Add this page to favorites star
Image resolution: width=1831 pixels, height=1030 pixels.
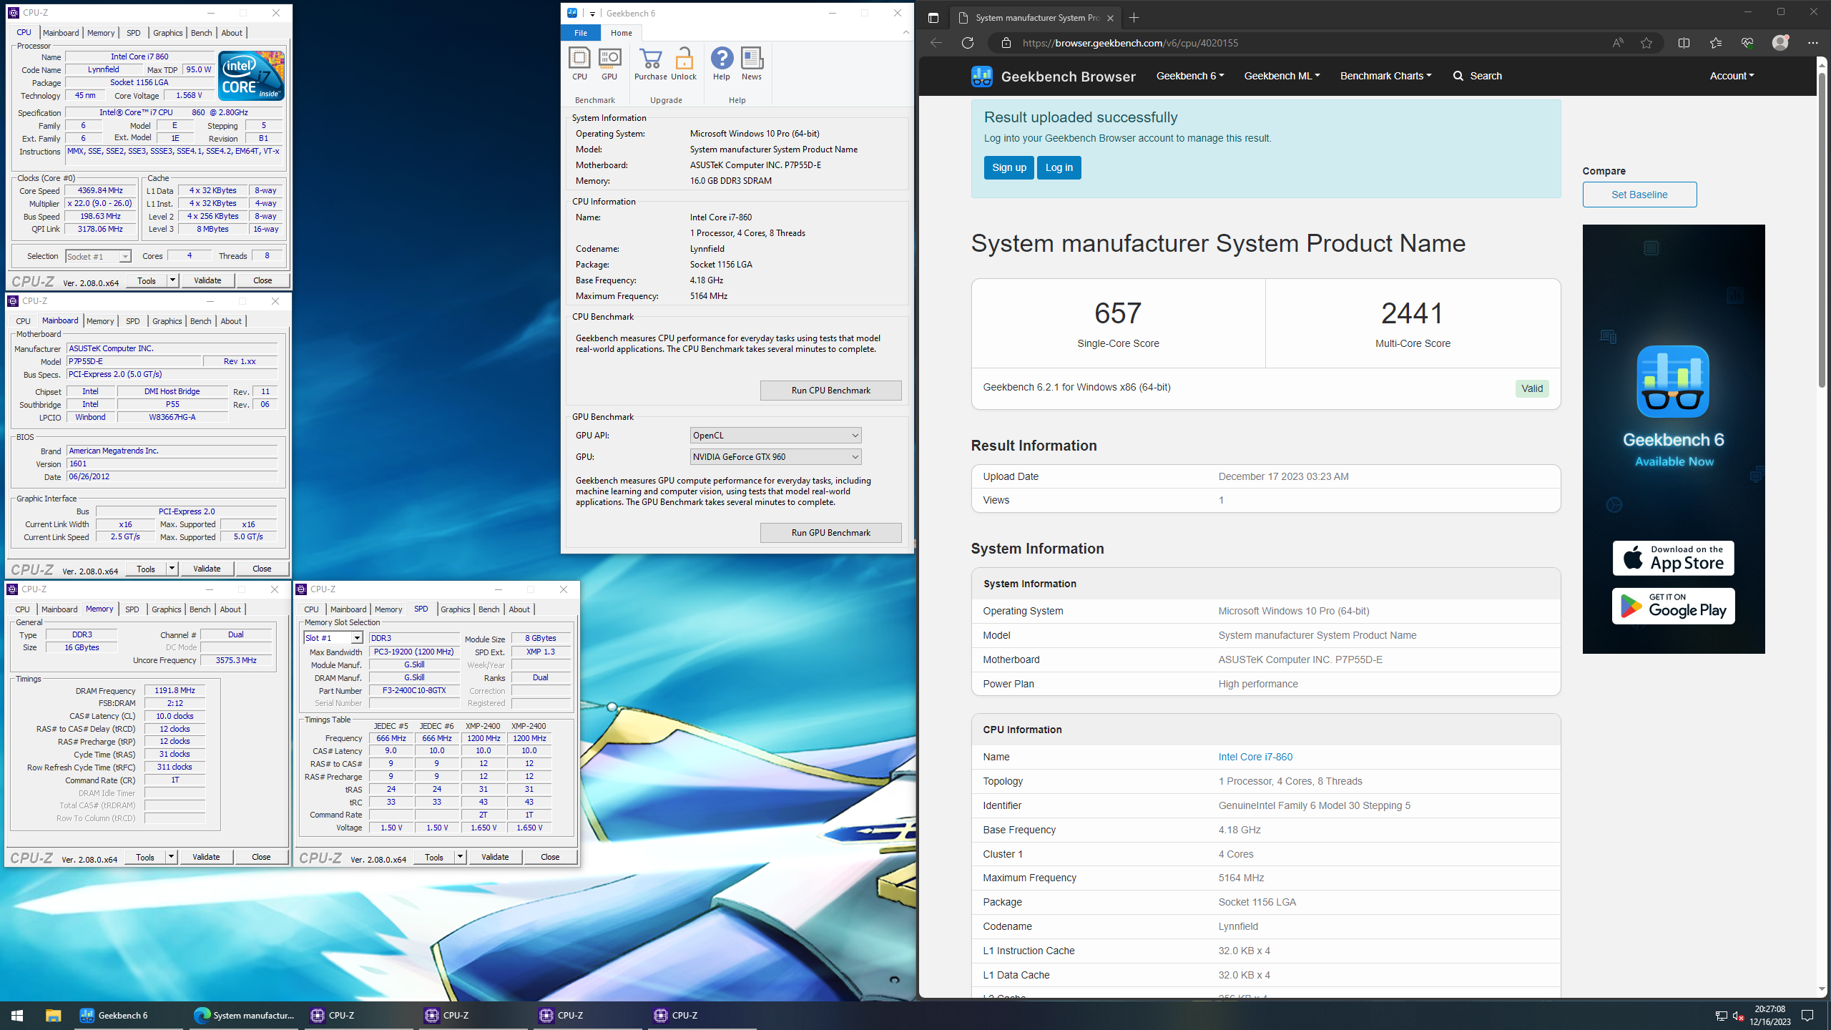1646,43
